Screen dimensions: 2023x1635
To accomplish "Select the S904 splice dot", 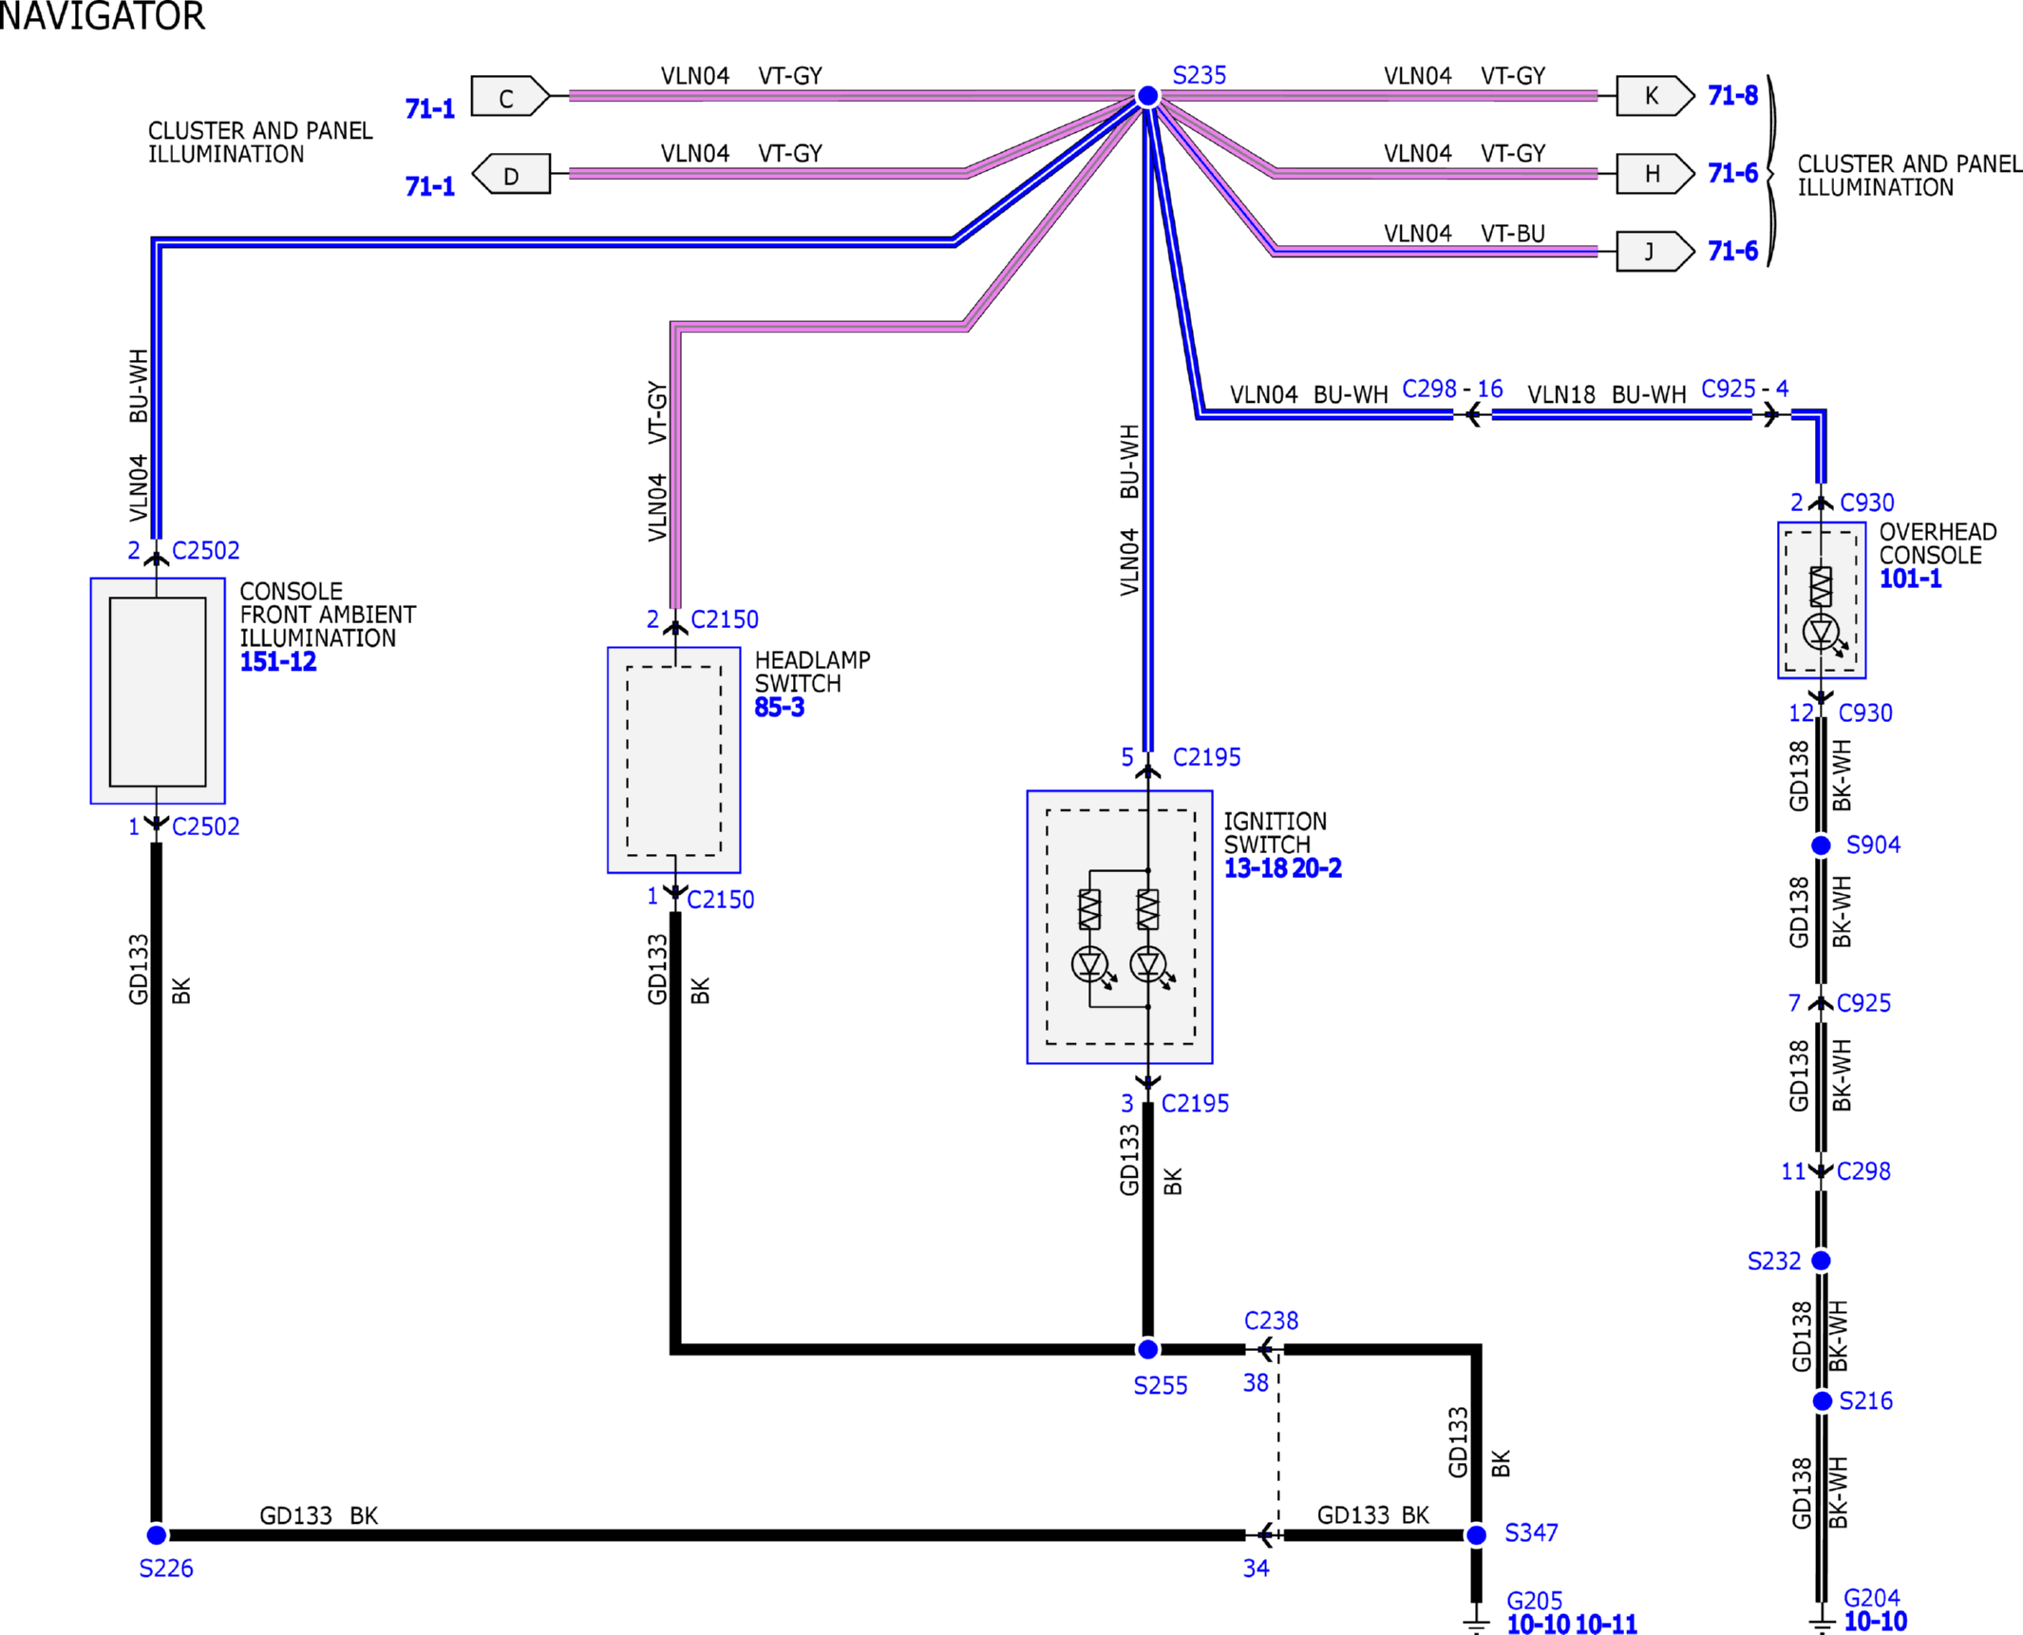I will (x=1821, y=846).
